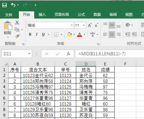The width and height of the screenshot is (144, 119).
Task: Click the 混合文本 header cell
Action: click(38, 70)
